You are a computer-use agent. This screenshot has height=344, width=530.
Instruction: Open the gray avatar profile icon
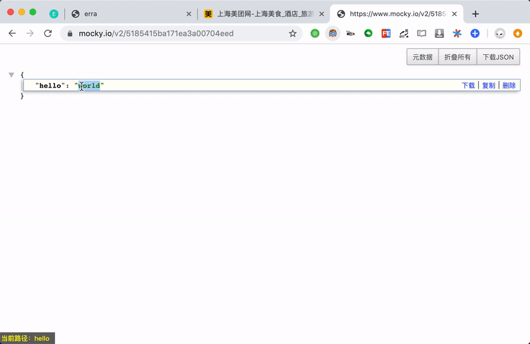tap(500, 33)
